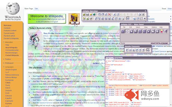Click the open folder icon in Quickbar

84,14
